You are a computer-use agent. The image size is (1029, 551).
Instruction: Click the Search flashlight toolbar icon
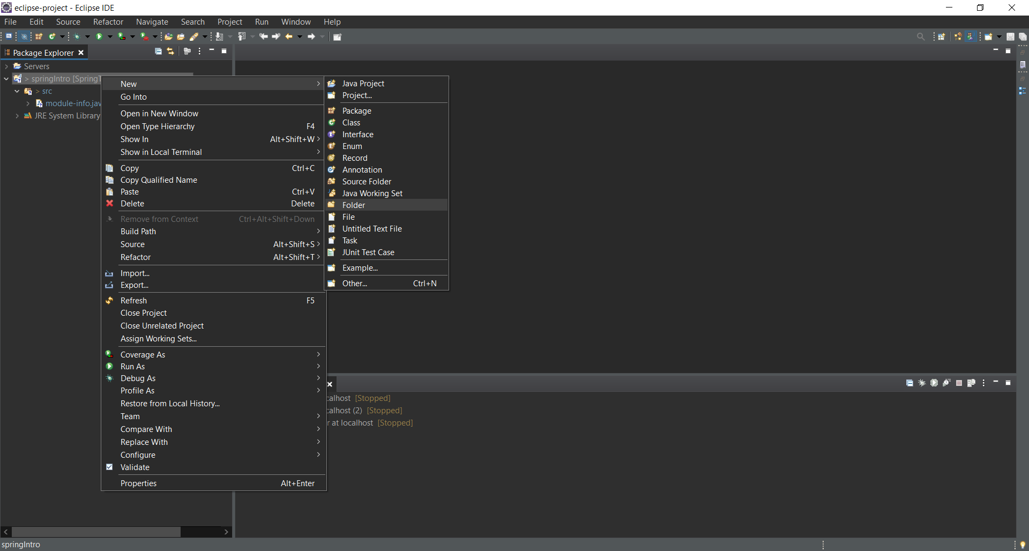[x=194, y=36]
